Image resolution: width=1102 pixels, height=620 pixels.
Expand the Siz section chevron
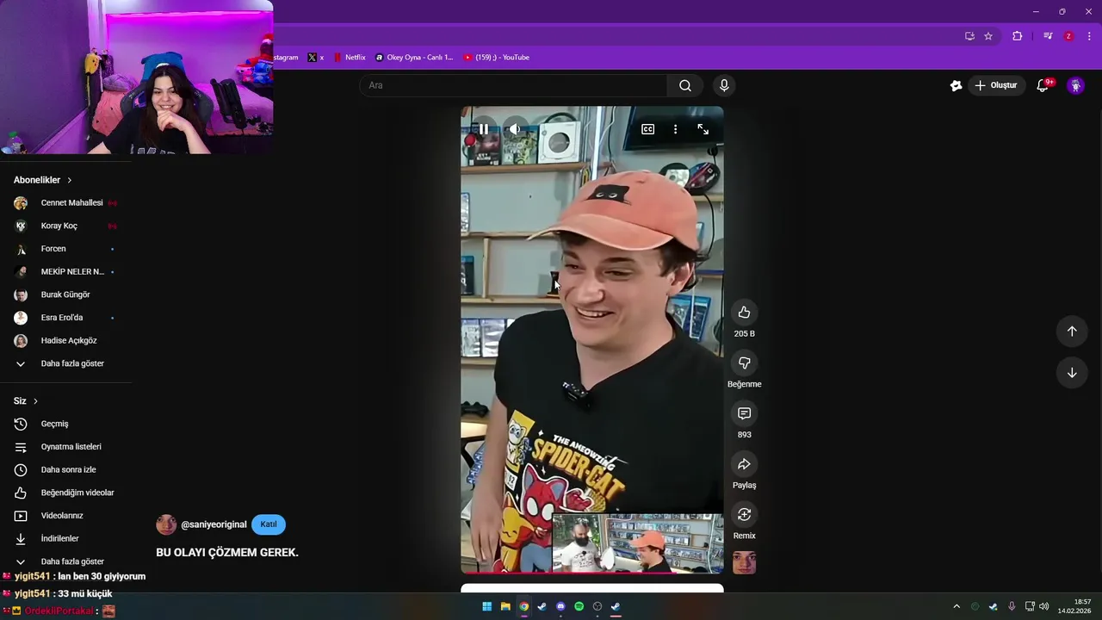tap(35, 401)
